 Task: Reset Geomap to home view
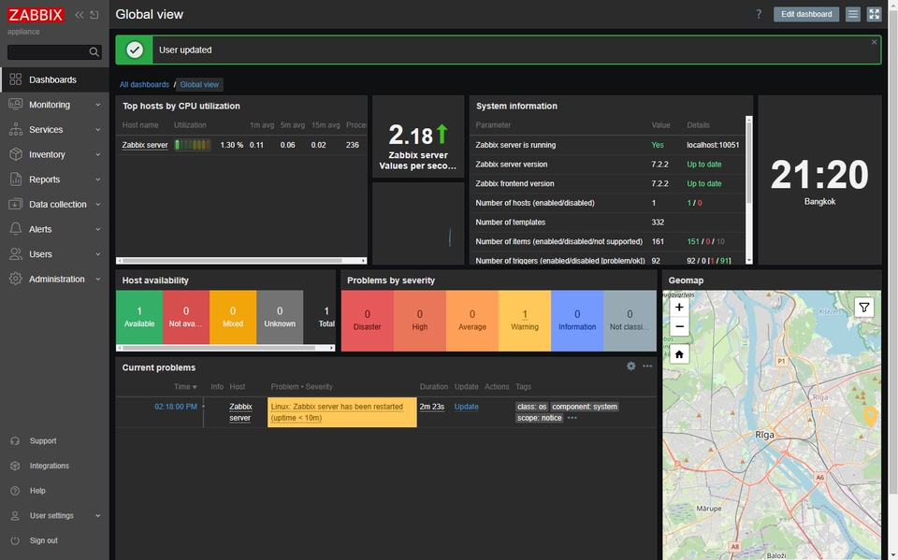[679, 354]
